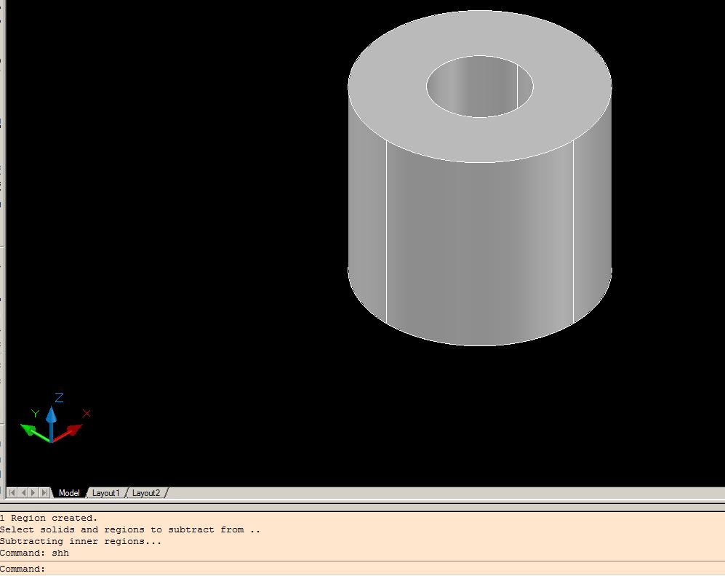This screenshot has width=725, height=576.
Task: Click the splitter above the command window
Action: [x=291, y=507]
